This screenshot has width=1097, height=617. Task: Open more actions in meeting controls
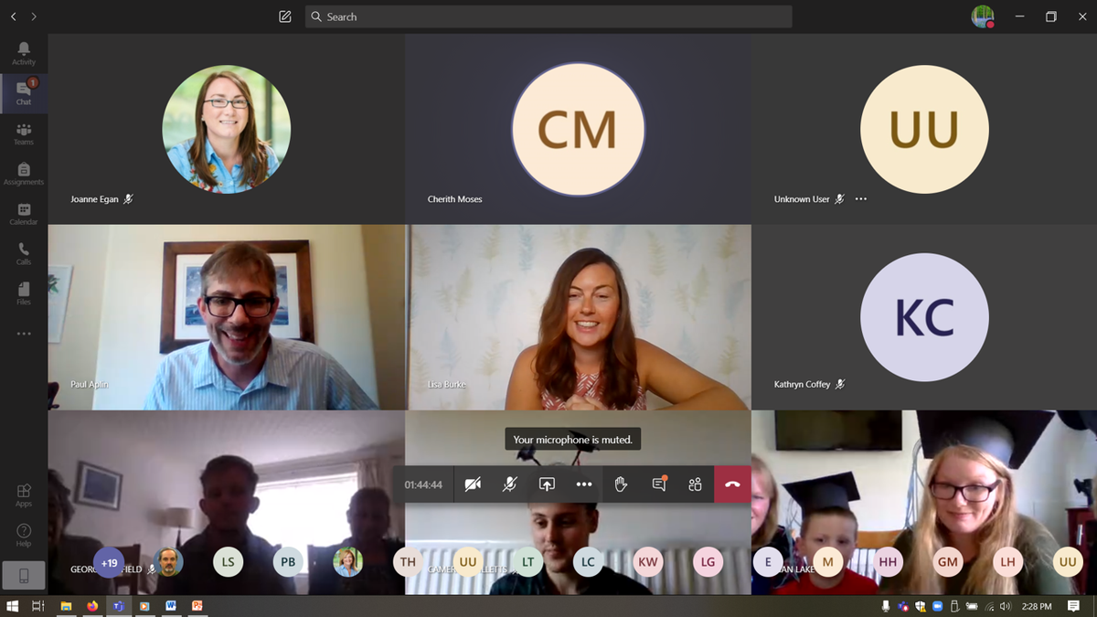click(584, 484)
